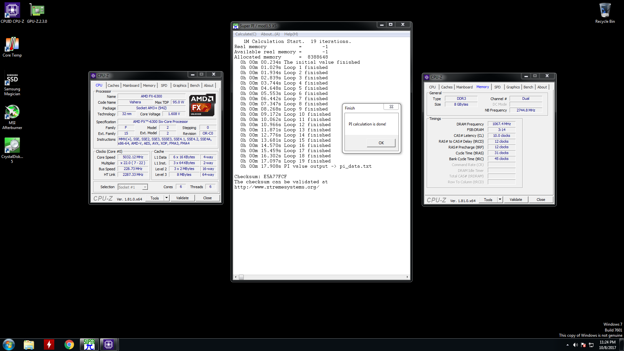
Task: Switch to the Bench tab in left CPU-Z
Action: (x=195, y=85)
